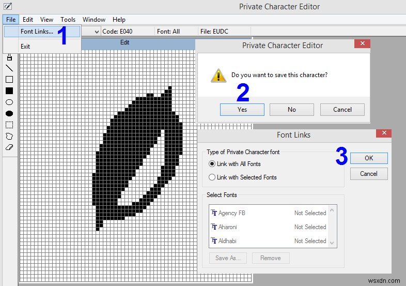Click the Remove button
The height and width of the screenshot is (286, 406).
coord(271,258)
